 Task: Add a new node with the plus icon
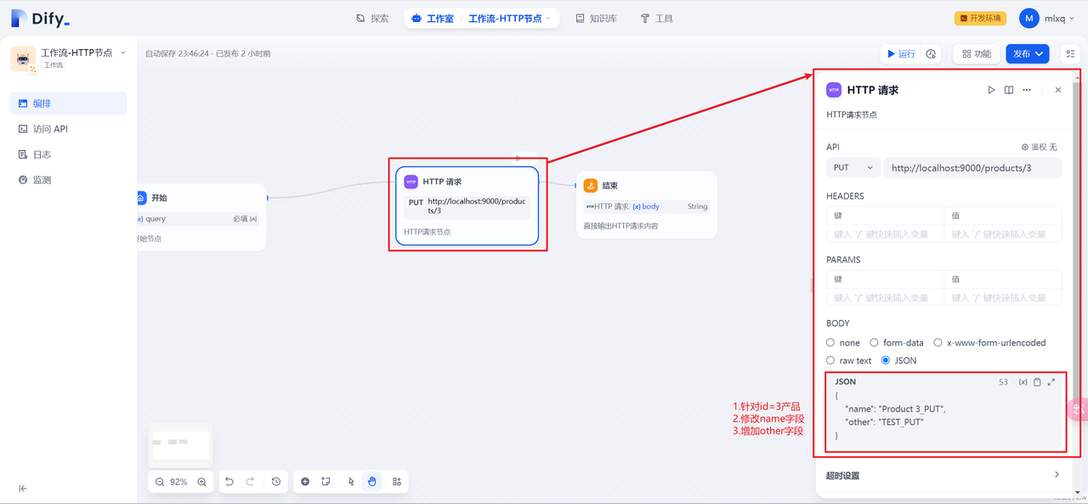[x=305, y=481]
